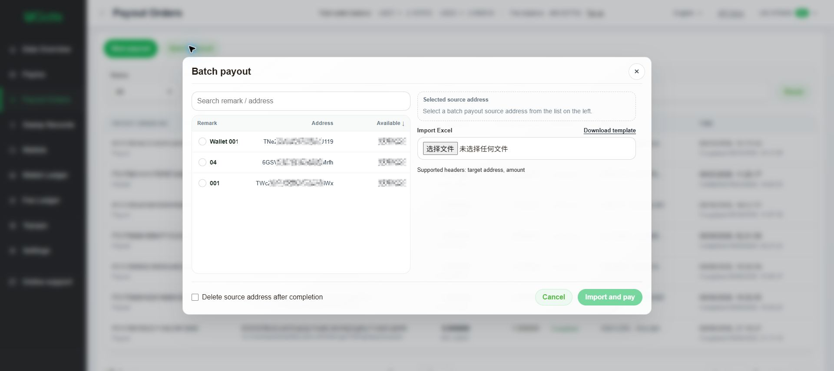The height and width of the screenshot is (371, 834).
Task: Click the Supported headers hint text
Action: click(x=471, y=170)
